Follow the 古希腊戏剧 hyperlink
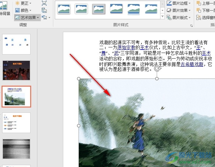The width and height of the screenshot is (215, 167). click(x=192, y=64)
